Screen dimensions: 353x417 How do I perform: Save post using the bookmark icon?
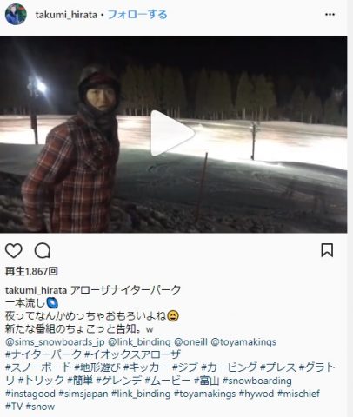(x=327, y=250)
